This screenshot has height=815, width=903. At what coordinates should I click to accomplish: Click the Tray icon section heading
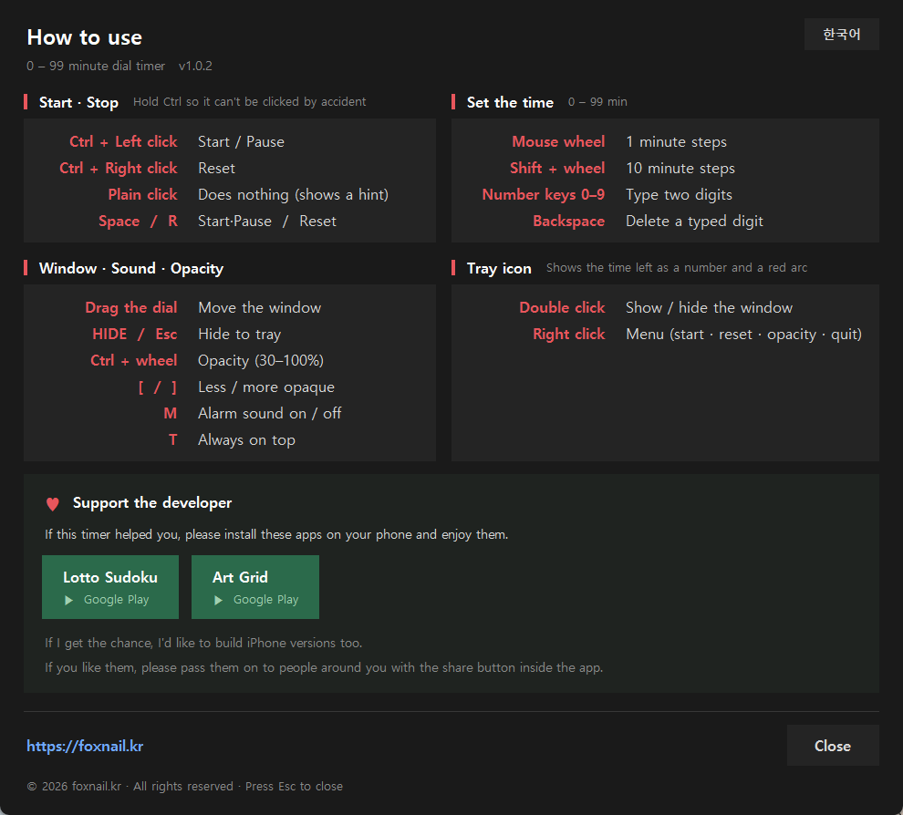click(x=499, y=268)
